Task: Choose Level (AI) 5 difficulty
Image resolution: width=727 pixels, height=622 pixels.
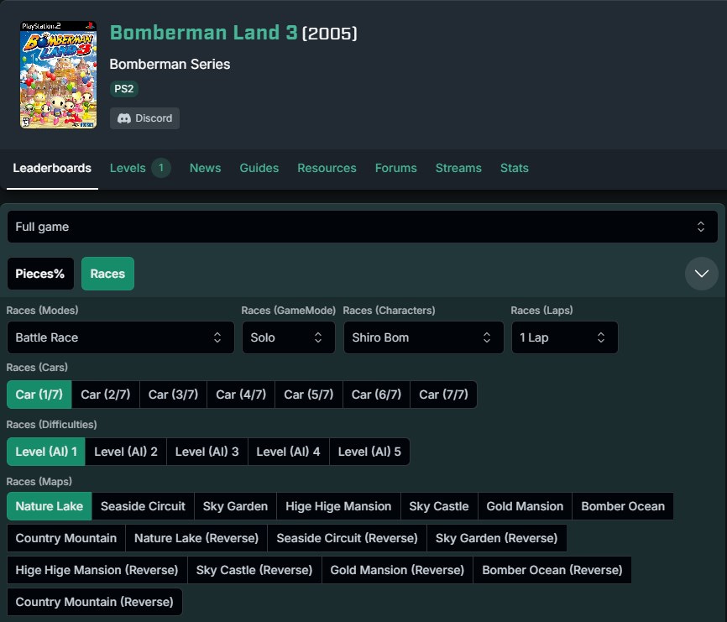Action: coord(369,452)
